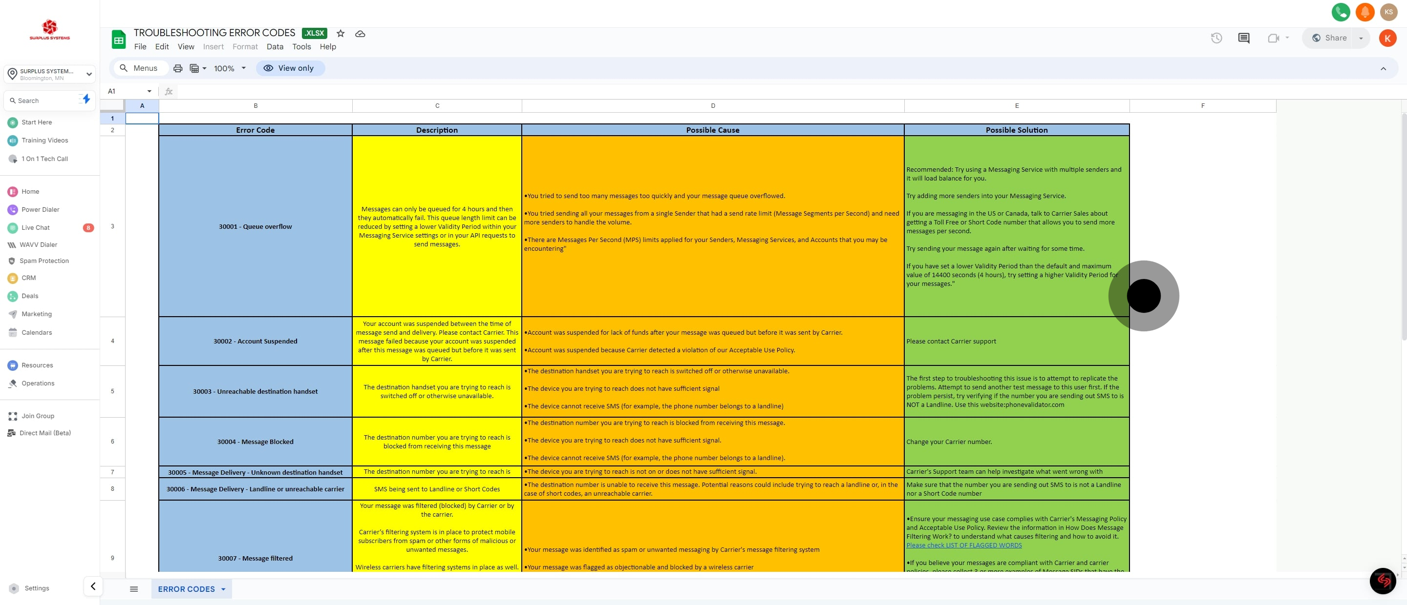1407x605 pixels.
Task: Open Power Dialer in sidebar
Action: 40,209
